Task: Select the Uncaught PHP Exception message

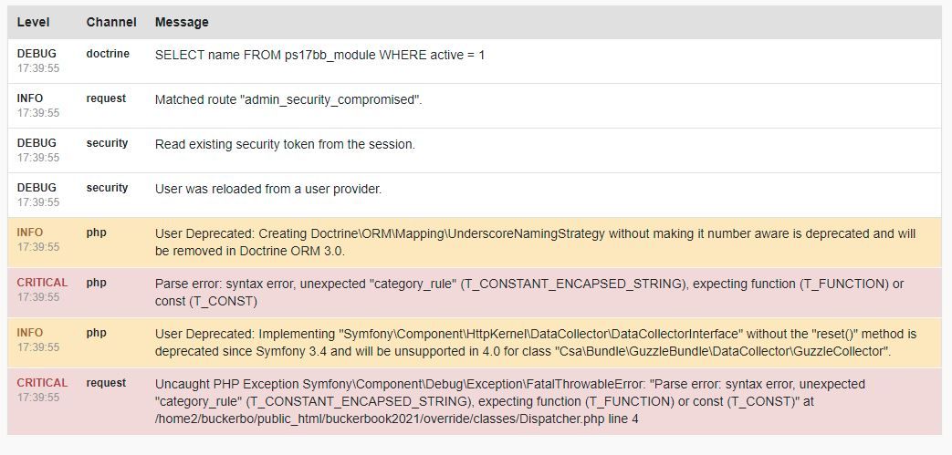Action: [x=510, y=401]
